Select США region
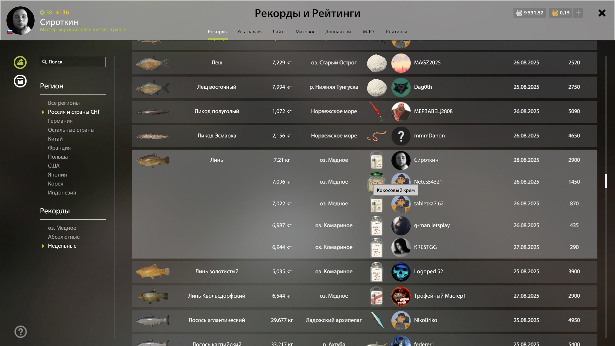 (54, 166)
